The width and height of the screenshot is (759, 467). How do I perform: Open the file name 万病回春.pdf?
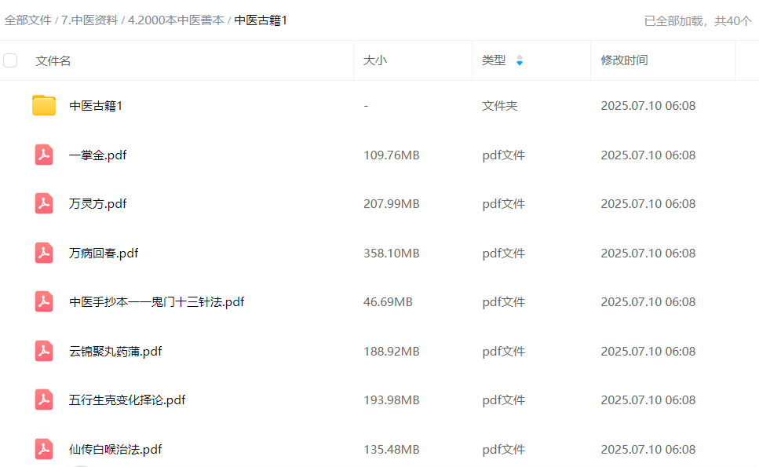[x=104, y=254]
